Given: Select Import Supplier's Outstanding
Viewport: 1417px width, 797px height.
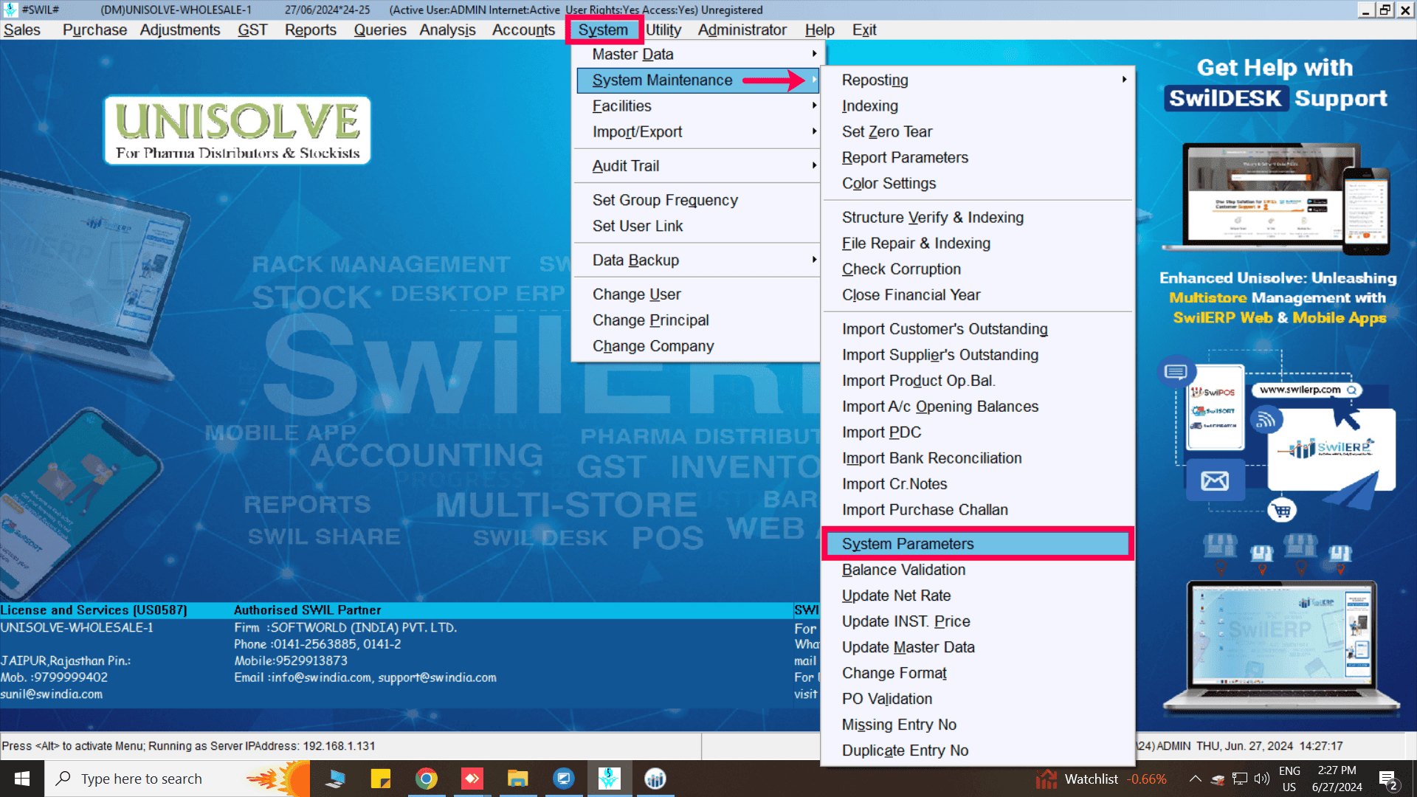Looking at the screenshot, I should pos(978,355).
